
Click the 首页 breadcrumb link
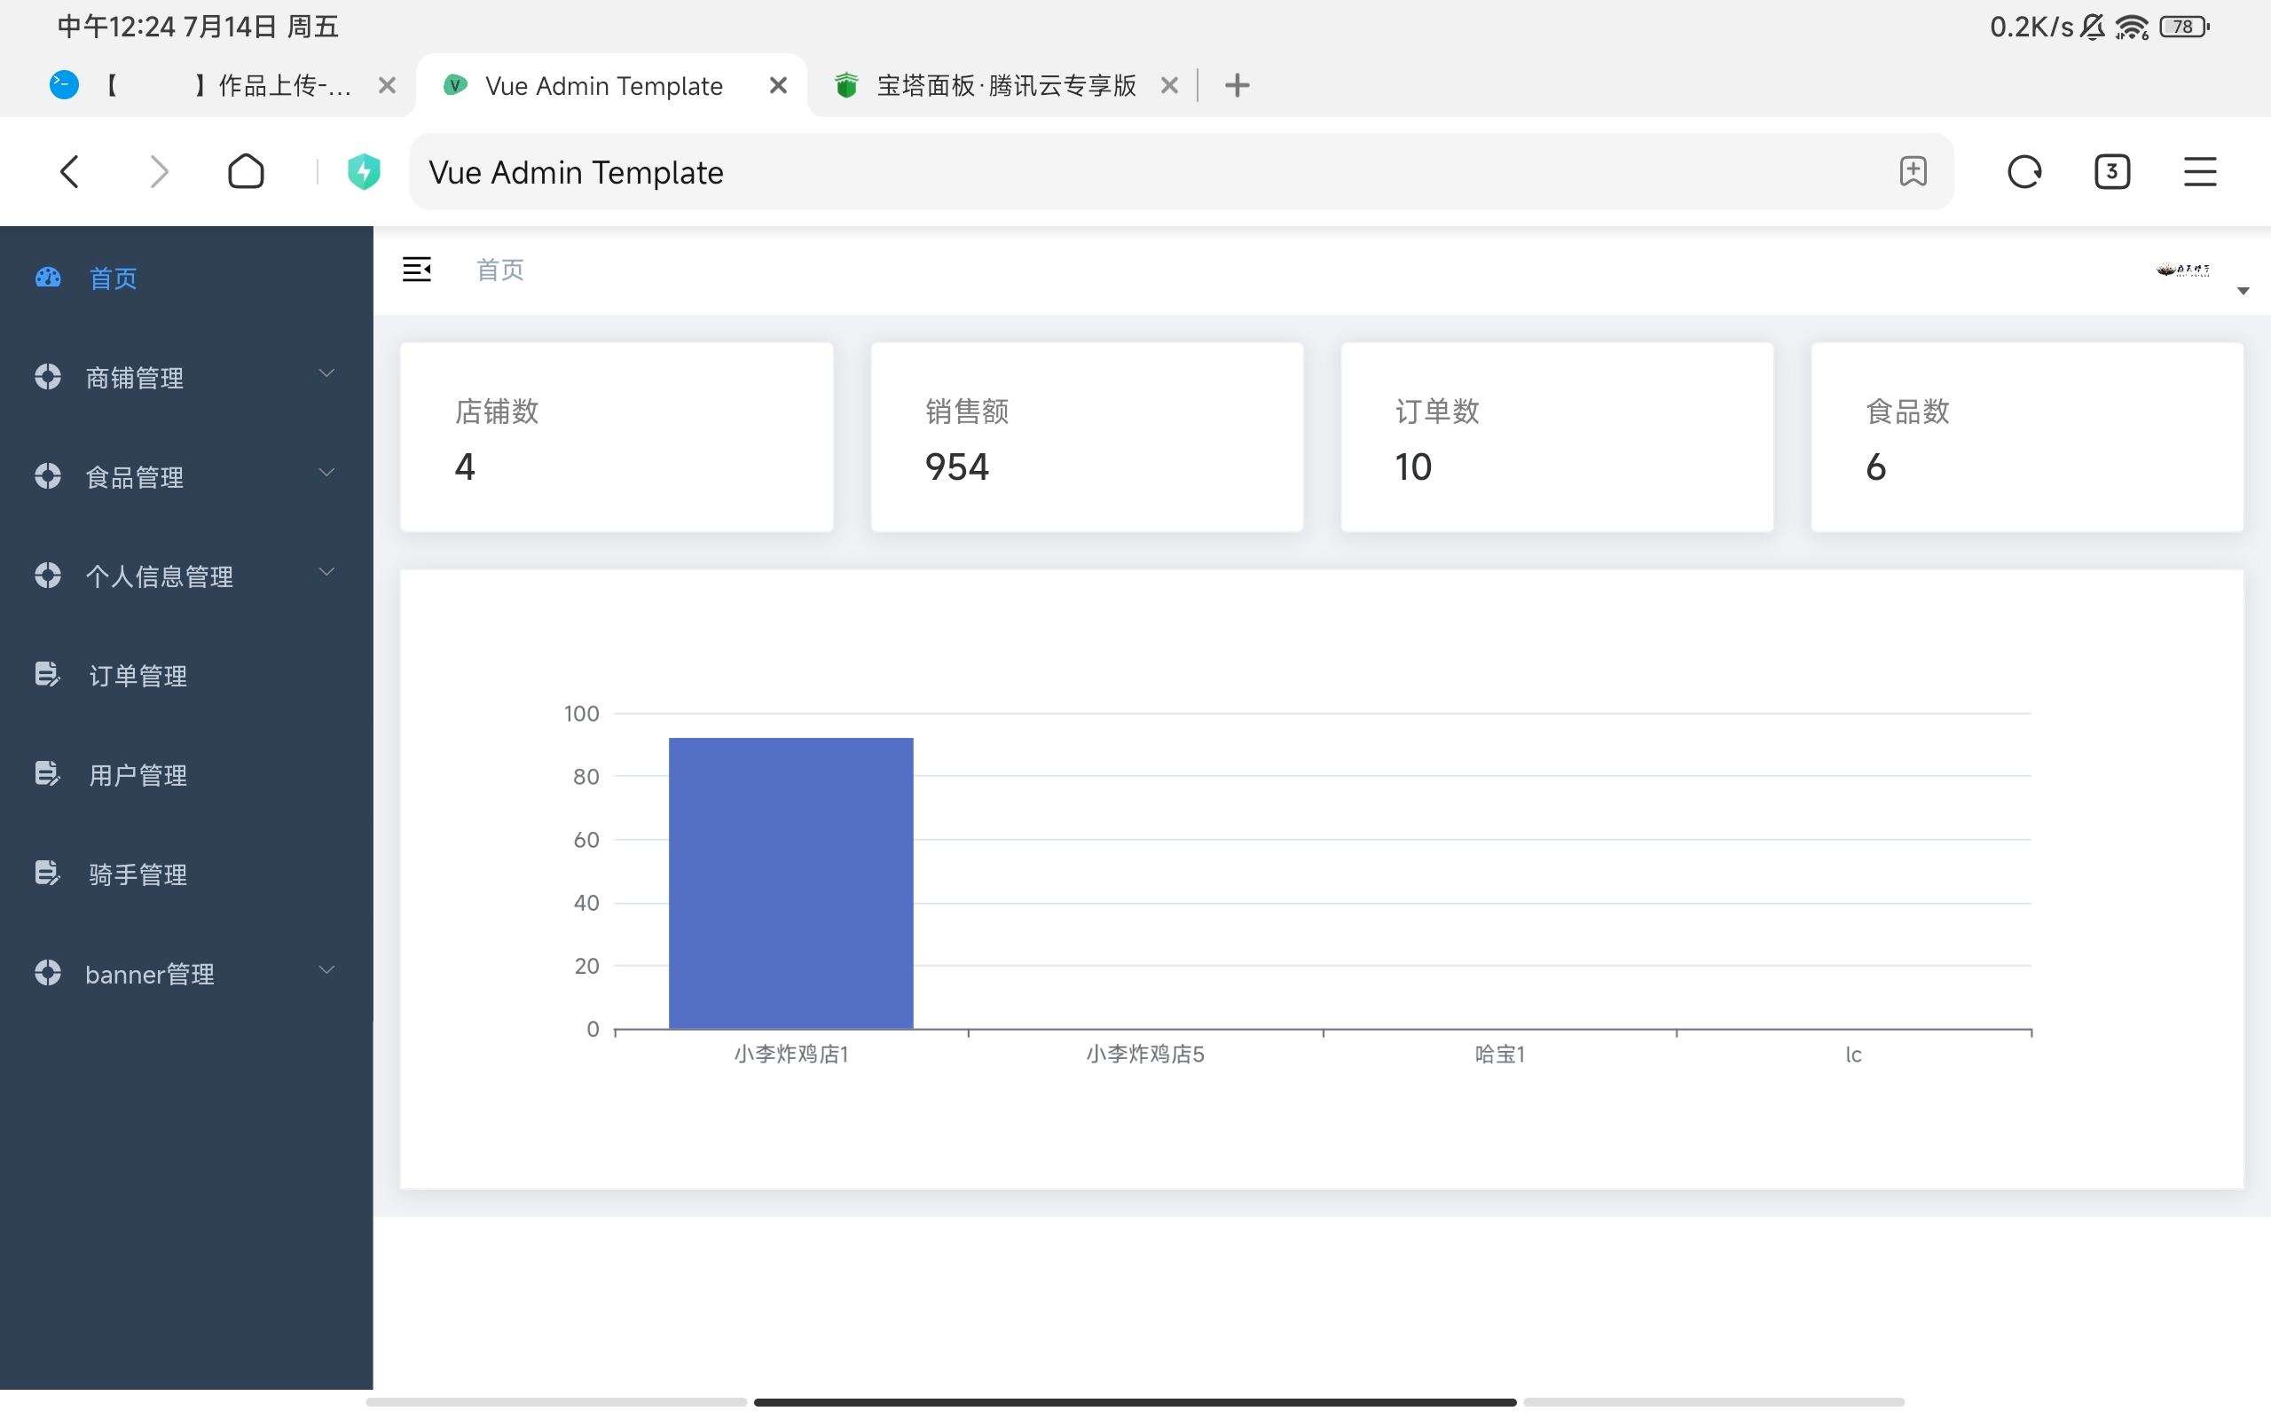pyautogui.click(x=500, y=270)
